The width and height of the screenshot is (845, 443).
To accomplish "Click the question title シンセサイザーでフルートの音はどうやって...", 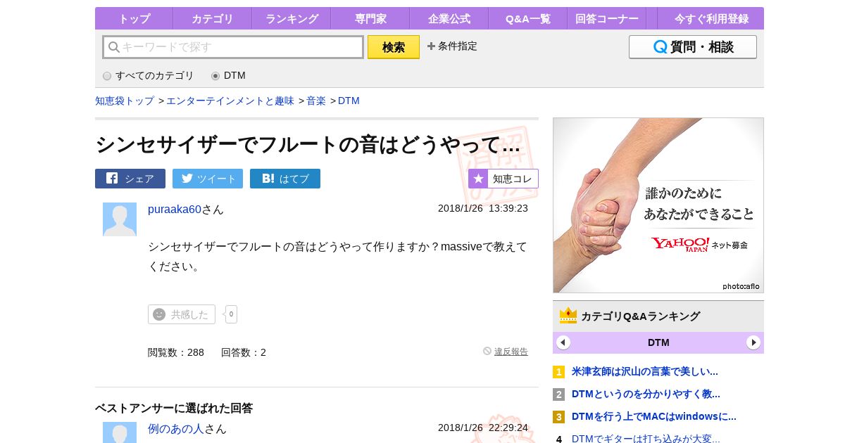I will click(x=308, y=144).
